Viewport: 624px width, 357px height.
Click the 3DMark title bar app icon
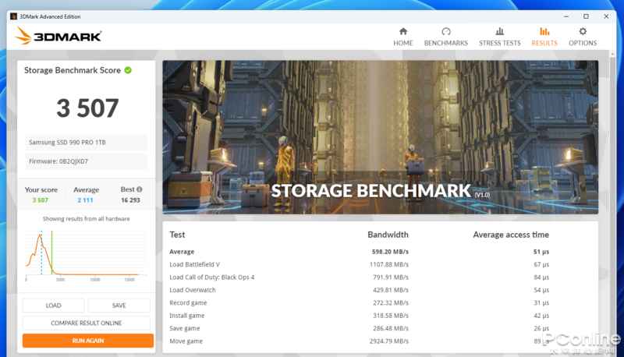click(x=13, y=16)
